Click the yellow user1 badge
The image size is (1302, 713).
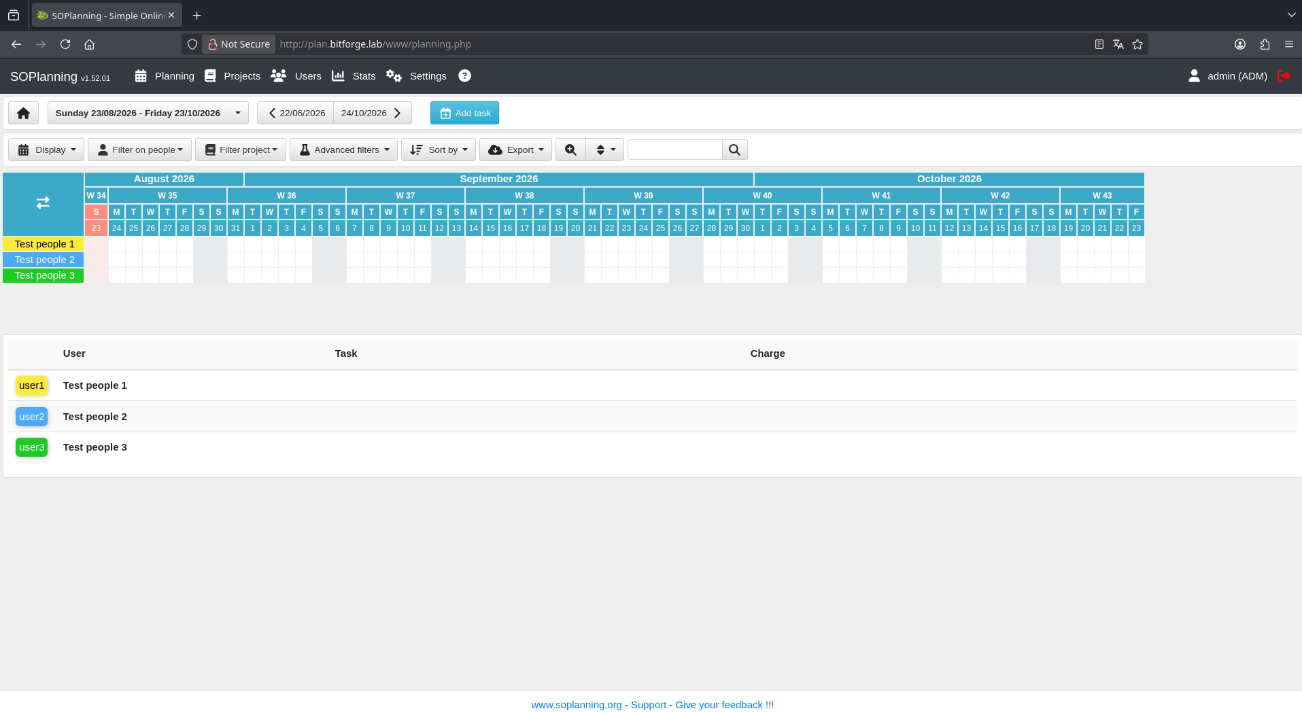[x=31, y=385]
